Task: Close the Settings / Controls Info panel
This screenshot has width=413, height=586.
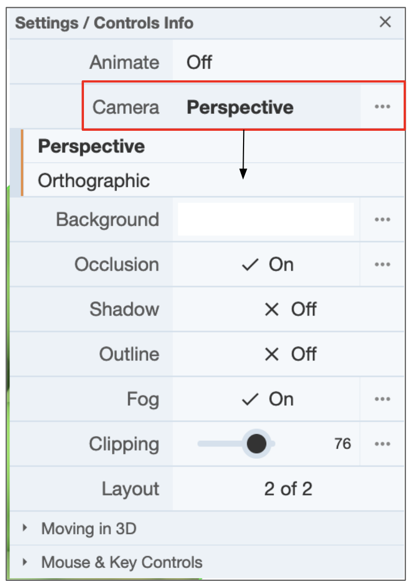Action: pyautogui.click(x=385, y=22)
